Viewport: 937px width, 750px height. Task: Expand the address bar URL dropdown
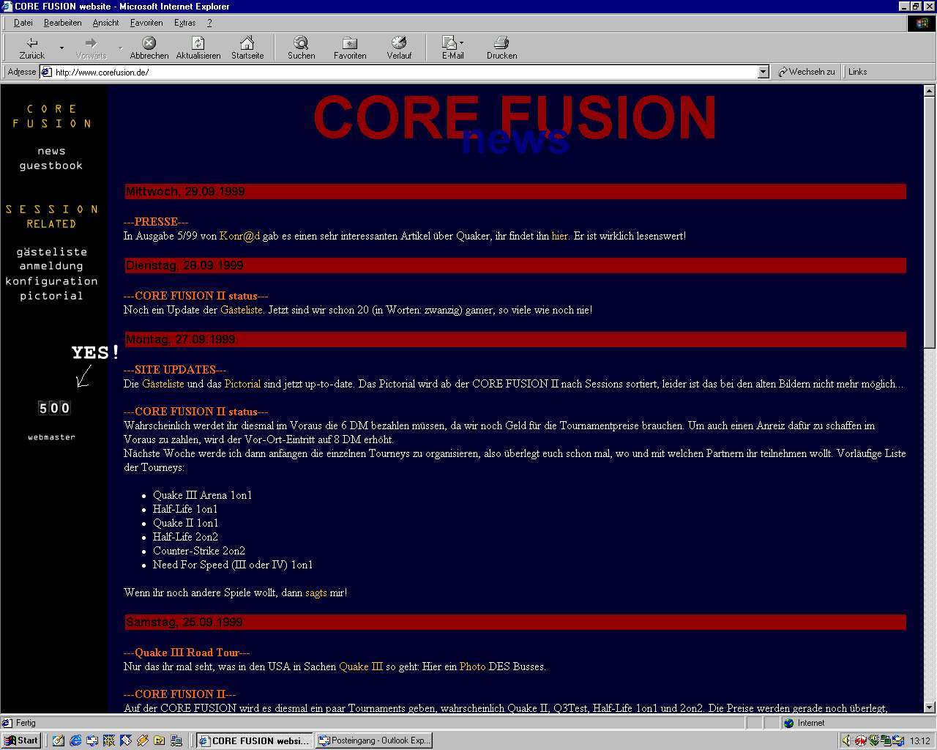pos(764,72)
